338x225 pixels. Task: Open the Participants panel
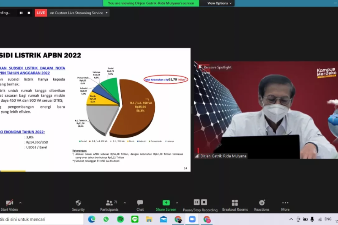tap(109, 203)
